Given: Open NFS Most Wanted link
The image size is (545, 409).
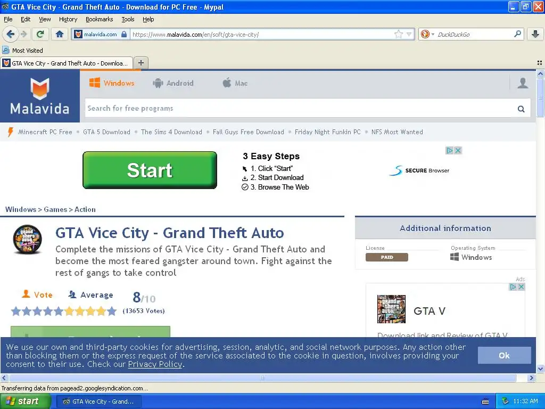Looking at the screenshot, I should pyautogui.click(x=397, y=132).
